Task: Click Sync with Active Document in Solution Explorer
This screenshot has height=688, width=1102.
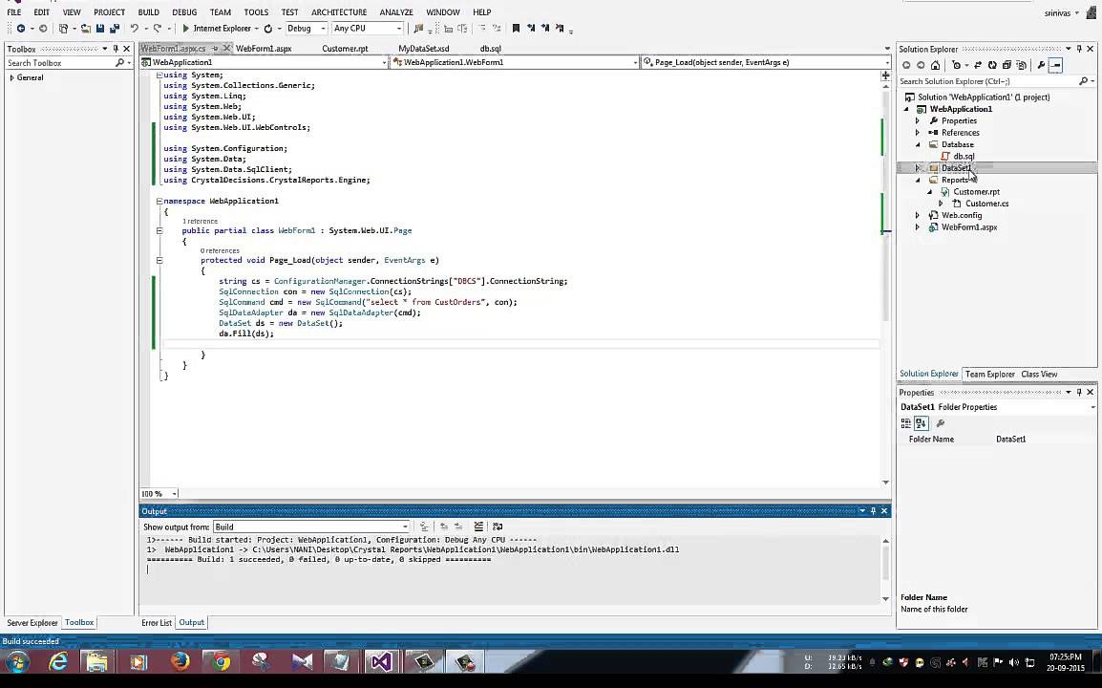Action: 978,65
